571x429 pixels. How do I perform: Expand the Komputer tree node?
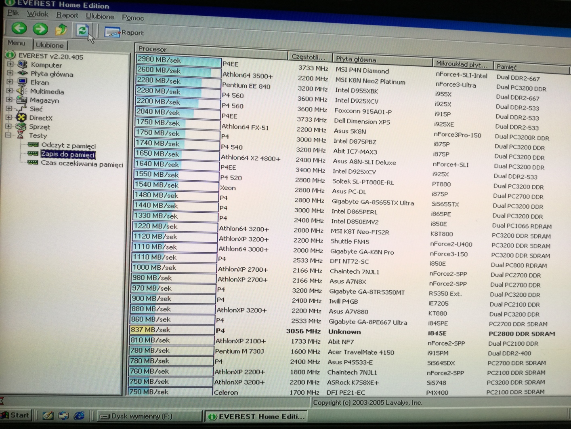10,64
